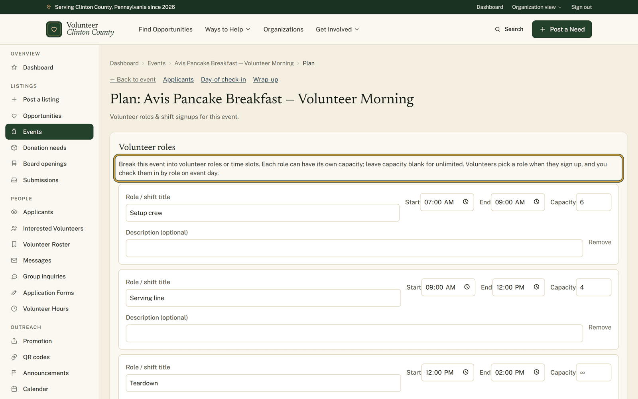Click the Setup crew title field

262,213
